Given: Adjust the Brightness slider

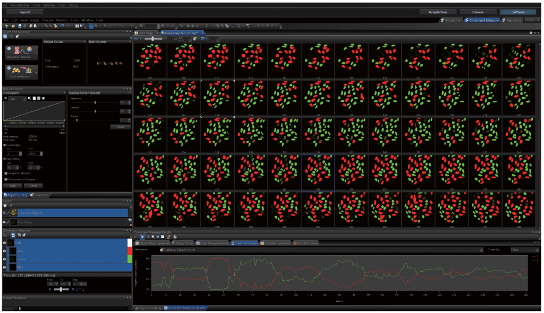Looking at the screenshot, I should coord(96,103).
